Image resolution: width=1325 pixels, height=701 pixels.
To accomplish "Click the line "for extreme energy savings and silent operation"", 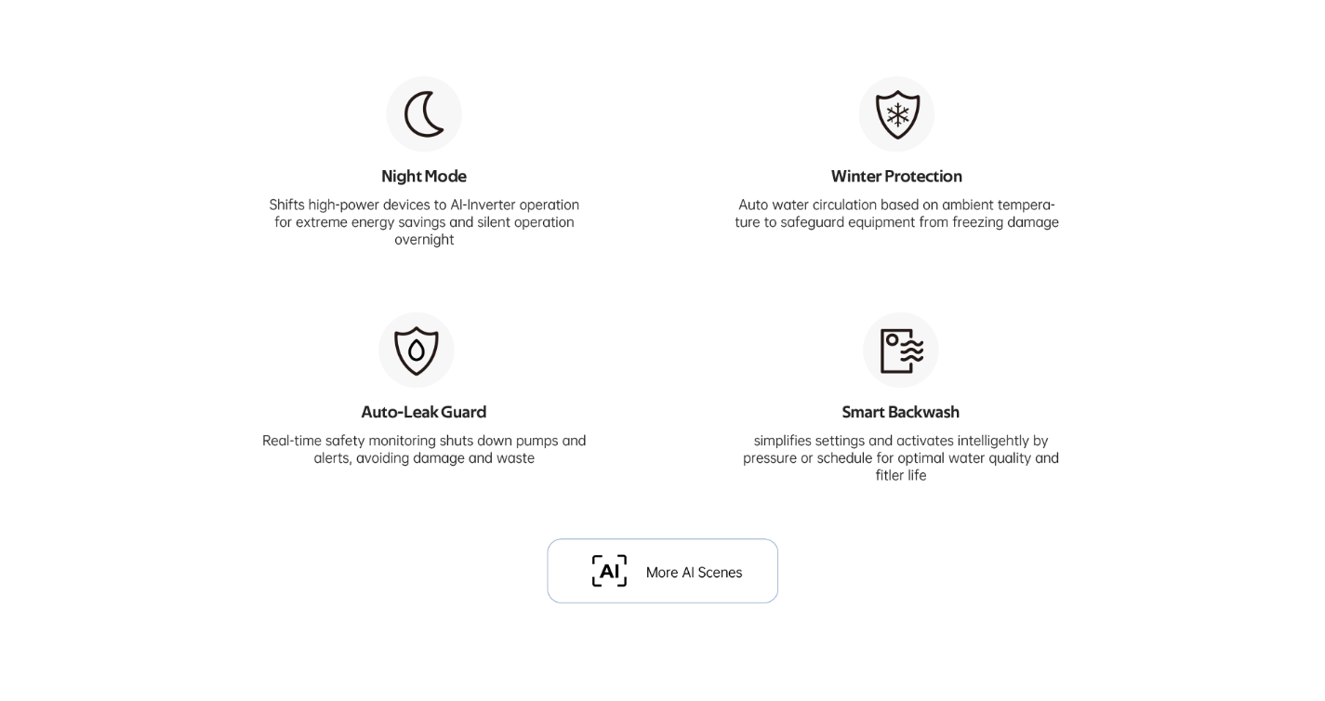I will pos(424,222).
